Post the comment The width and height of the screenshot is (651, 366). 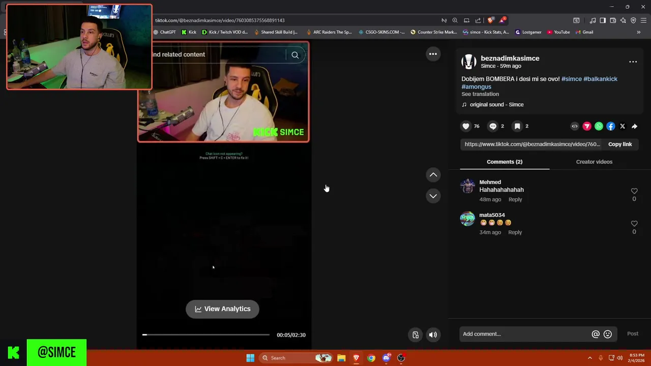tap(633, 333)
